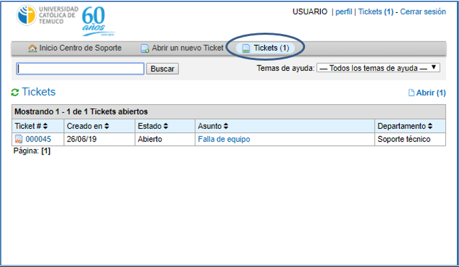Go to Inicio Centro de Soporte
The image size is (459, 267).
pyautogui.click(x=80, y=48)
